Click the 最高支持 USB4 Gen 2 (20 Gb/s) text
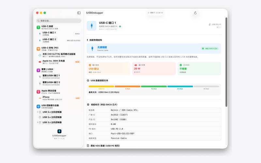Viewport: 261px width, 163px height. pyautogui.click(x=104, y=92)
